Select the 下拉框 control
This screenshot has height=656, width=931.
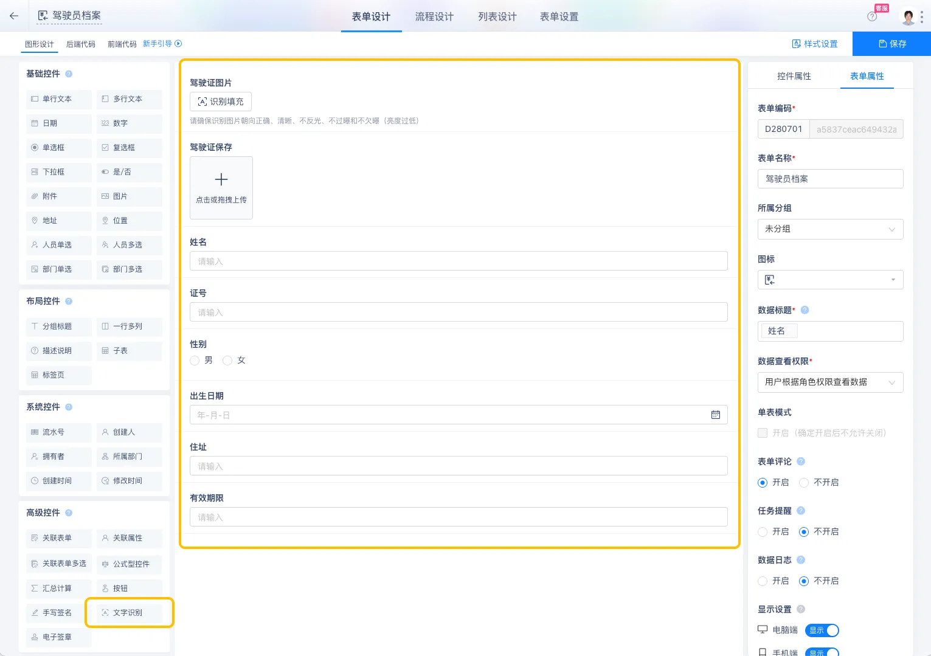tap(58, 172)
